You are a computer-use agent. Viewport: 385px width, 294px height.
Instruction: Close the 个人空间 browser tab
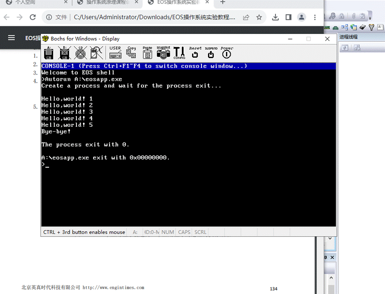coord(66,2)
